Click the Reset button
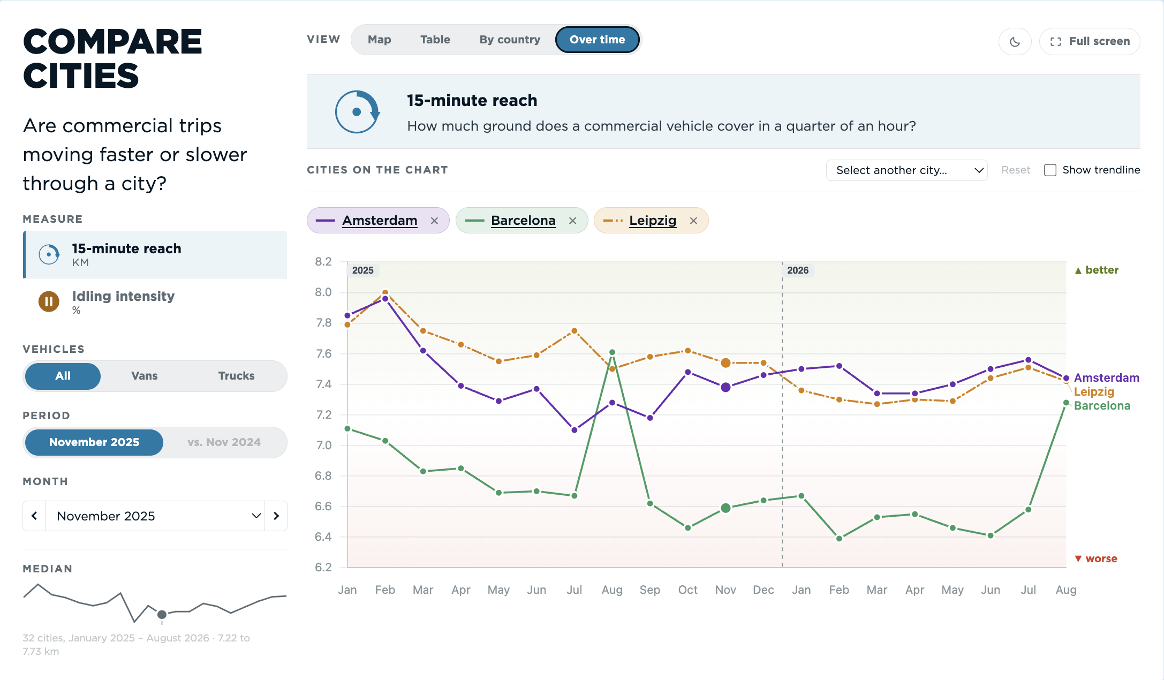Image resolution: width=1164 pixels, height=680 pixels. (x=1016, y=170)
